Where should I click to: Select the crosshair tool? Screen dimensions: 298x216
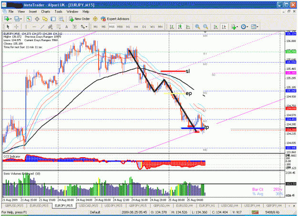(16, 27)
